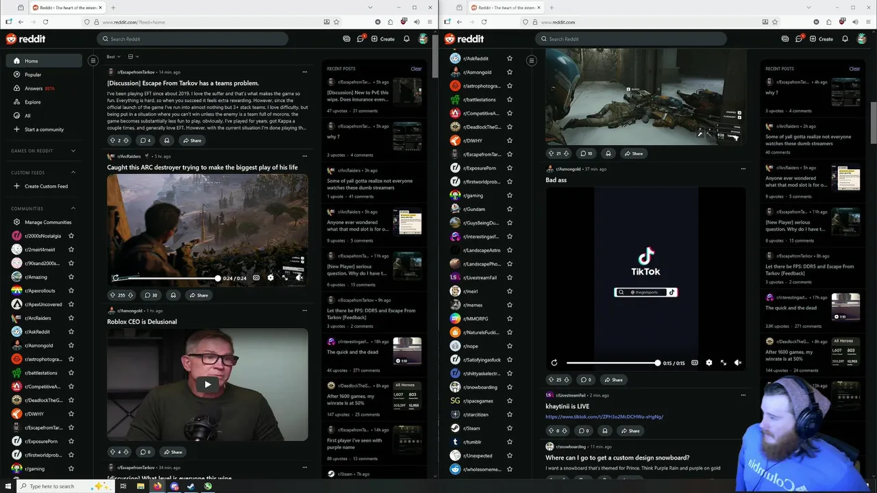Open the Best sort dropdown

click(x=114, y=57)
